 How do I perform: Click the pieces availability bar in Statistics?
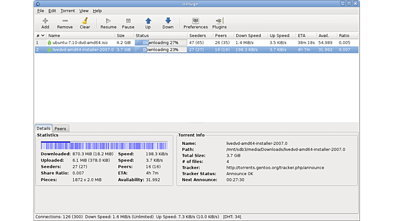[104, 146]
